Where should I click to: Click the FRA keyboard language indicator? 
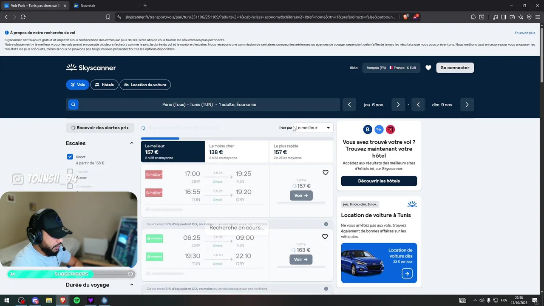click(x=504, y=300)
